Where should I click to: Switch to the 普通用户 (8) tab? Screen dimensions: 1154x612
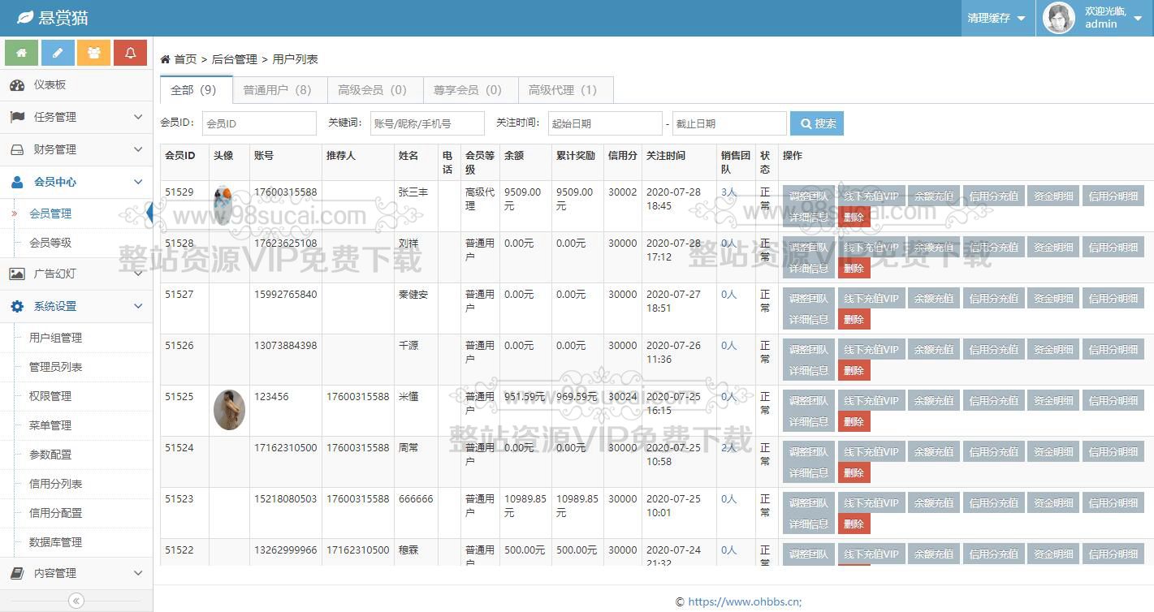[x=279, y=89]
